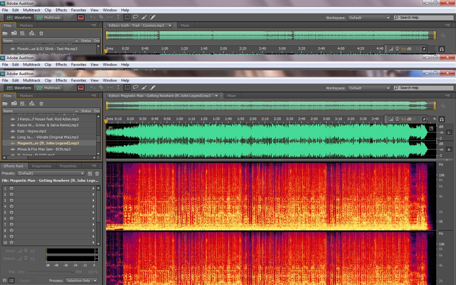Click trash icon in Magnetic Man window's Files panel
The image size is (456, 285).
[x=41, y=104]
